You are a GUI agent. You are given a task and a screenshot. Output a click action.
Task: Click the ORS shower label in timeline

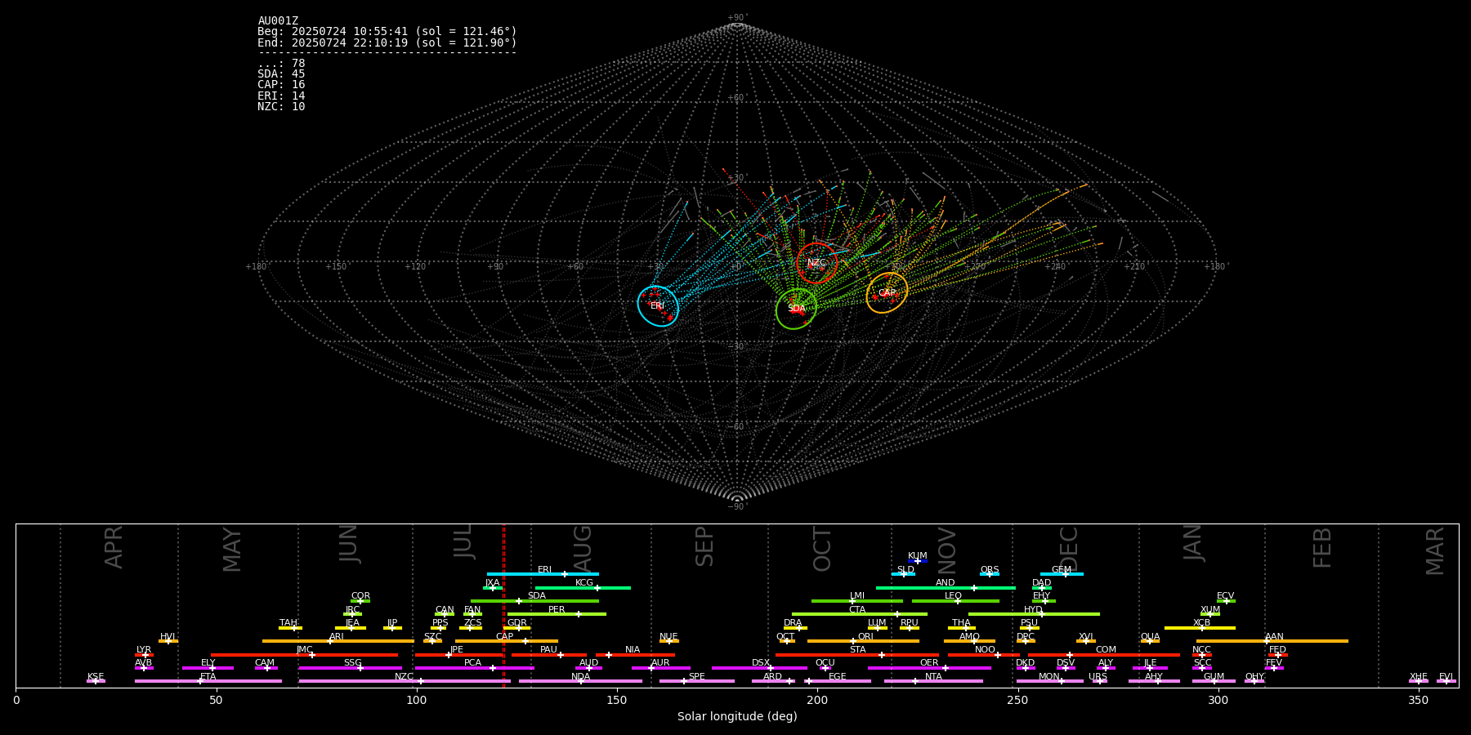990,570
